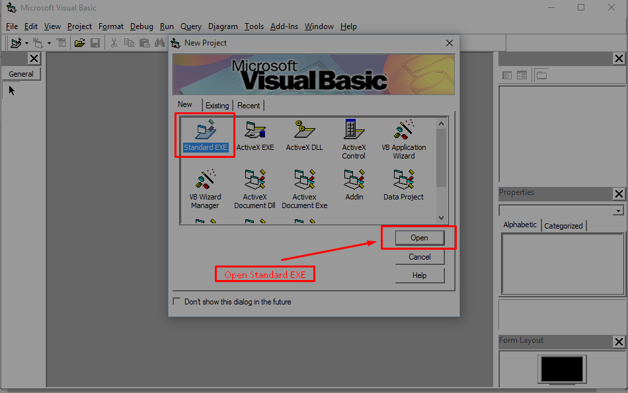Click the Cut scissors icon
This screenshot has height=393, width=628.
coord(114,43)
